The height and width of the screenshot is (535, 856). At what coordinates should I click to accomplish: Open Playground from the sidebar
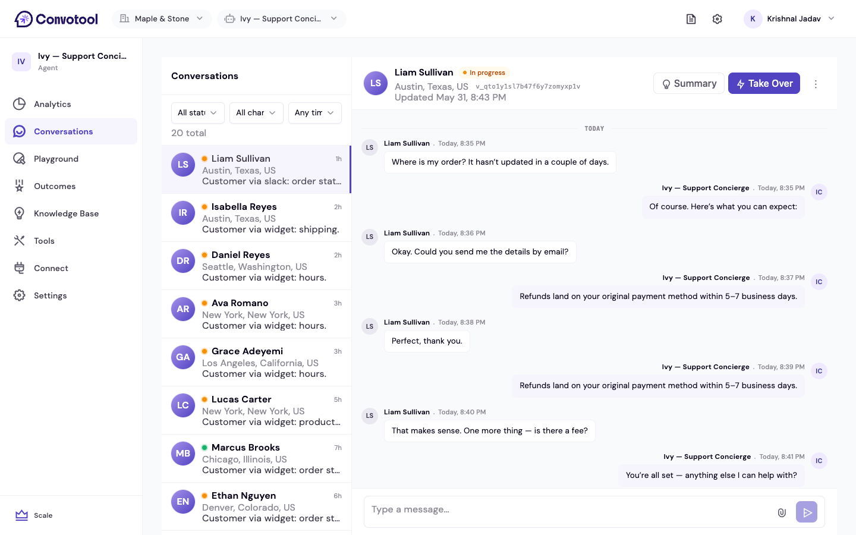[71, 159]
